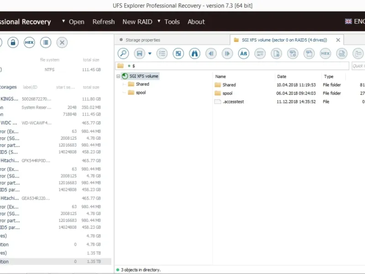
Task: Click the AB rename/case icon
Action: coord(244,53)
